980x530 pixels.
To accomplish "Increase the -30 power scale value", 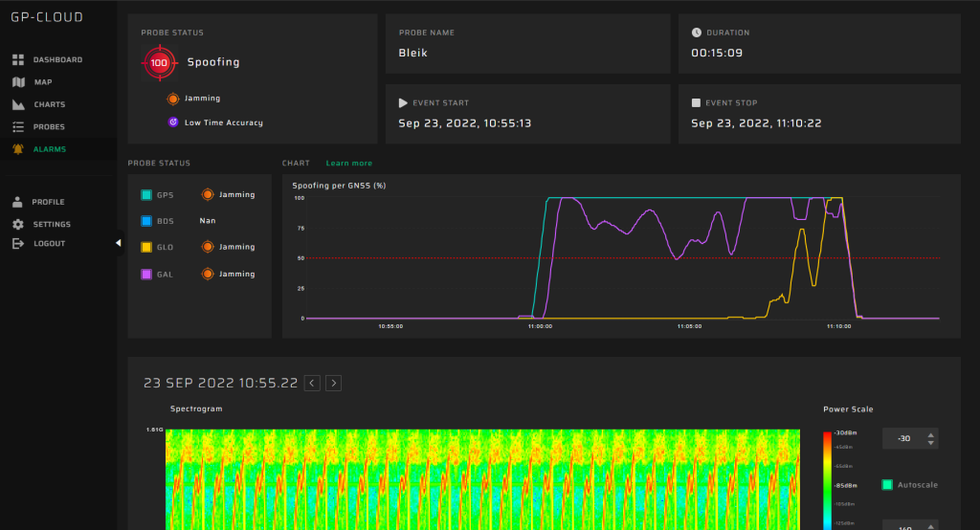I will pyautogui.click(x=931, y=435).
